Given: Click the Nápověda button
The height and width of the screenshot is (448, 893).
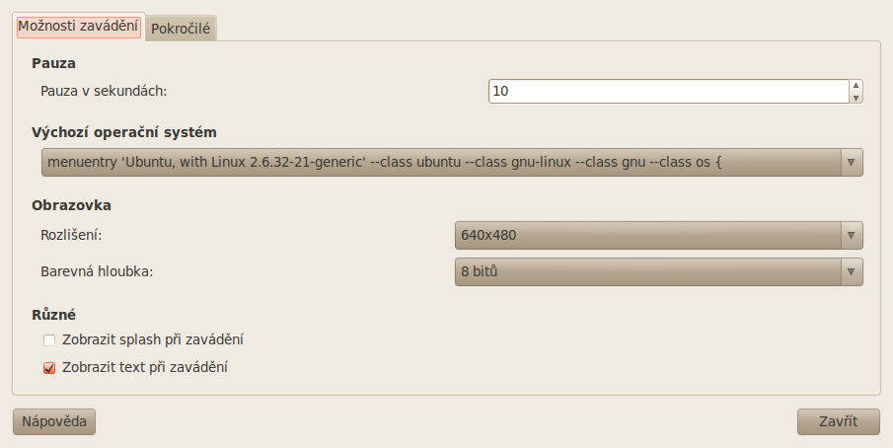Looking at the screenshot, I should tap(53, 422).
